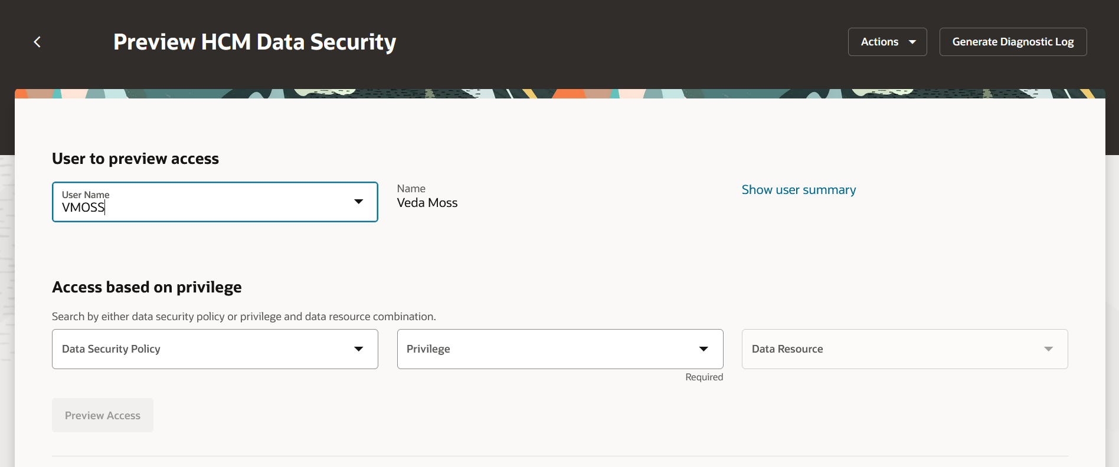Expand the Data Security Policy arrow

358,349
